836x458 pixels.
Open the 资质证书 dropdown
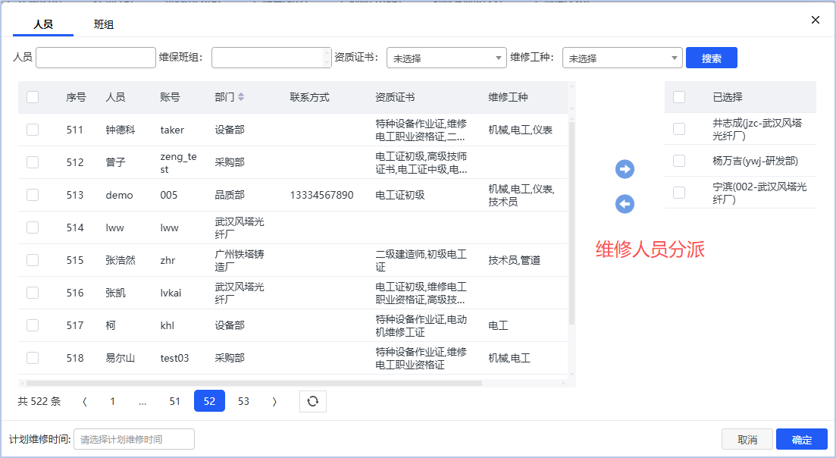point(446,58)
